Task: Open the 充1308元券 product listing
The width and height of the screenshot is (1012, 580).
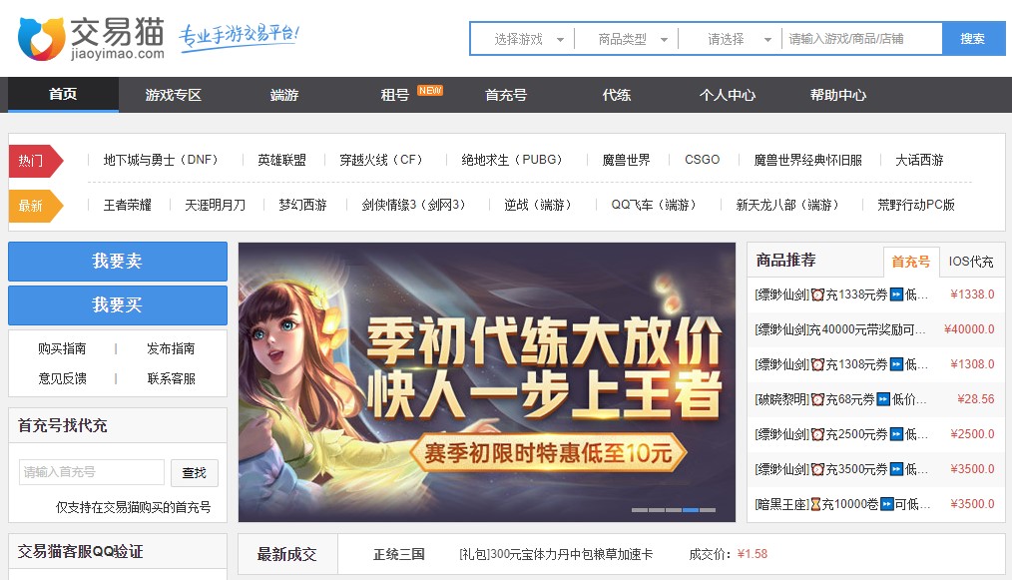Action: (841, 364)
